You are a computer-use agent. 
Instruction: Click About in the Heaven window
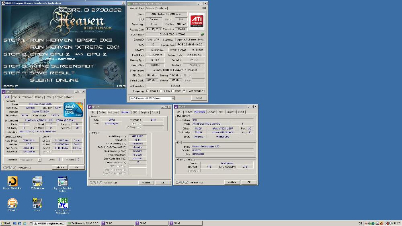pos(11,86)
